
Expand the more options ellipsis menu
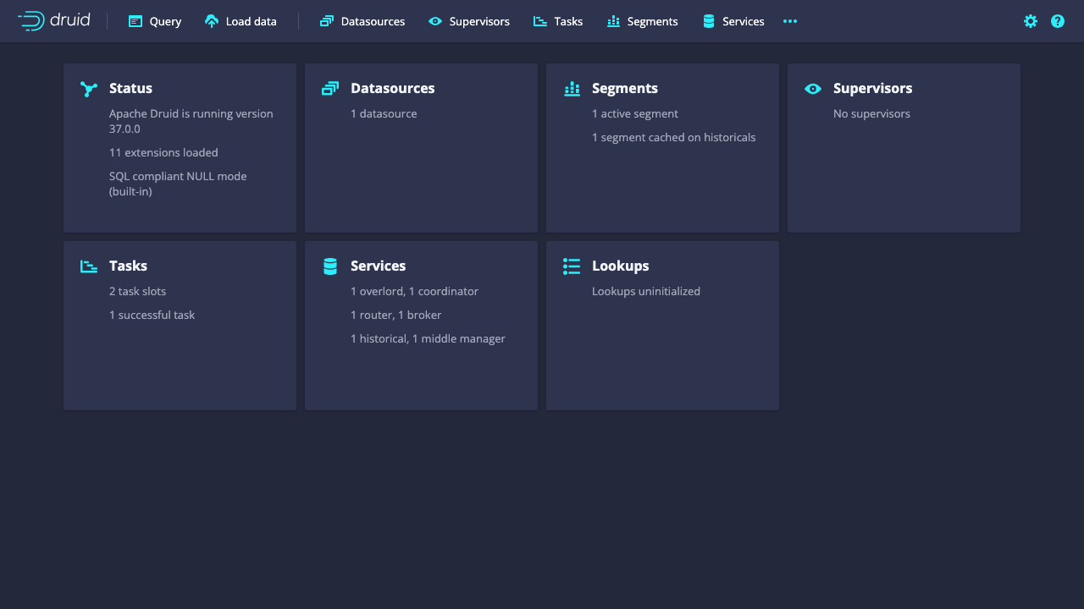click(x=790, y=21)
